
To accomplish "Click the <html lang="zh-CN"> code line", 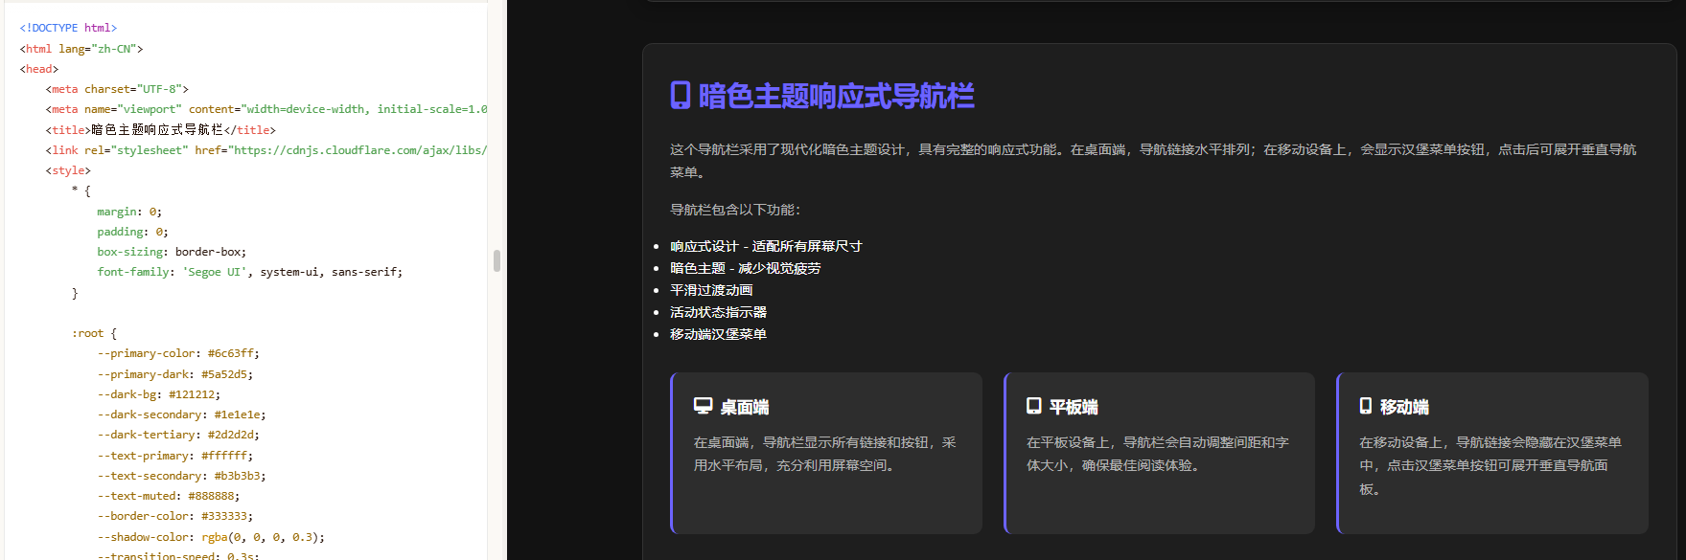I will coord(81,48).
